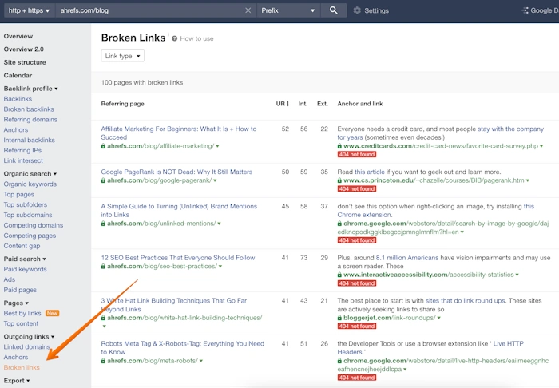Open Settings gear icon
Viewport: 559px width, 388px height.
coord(357,10)
